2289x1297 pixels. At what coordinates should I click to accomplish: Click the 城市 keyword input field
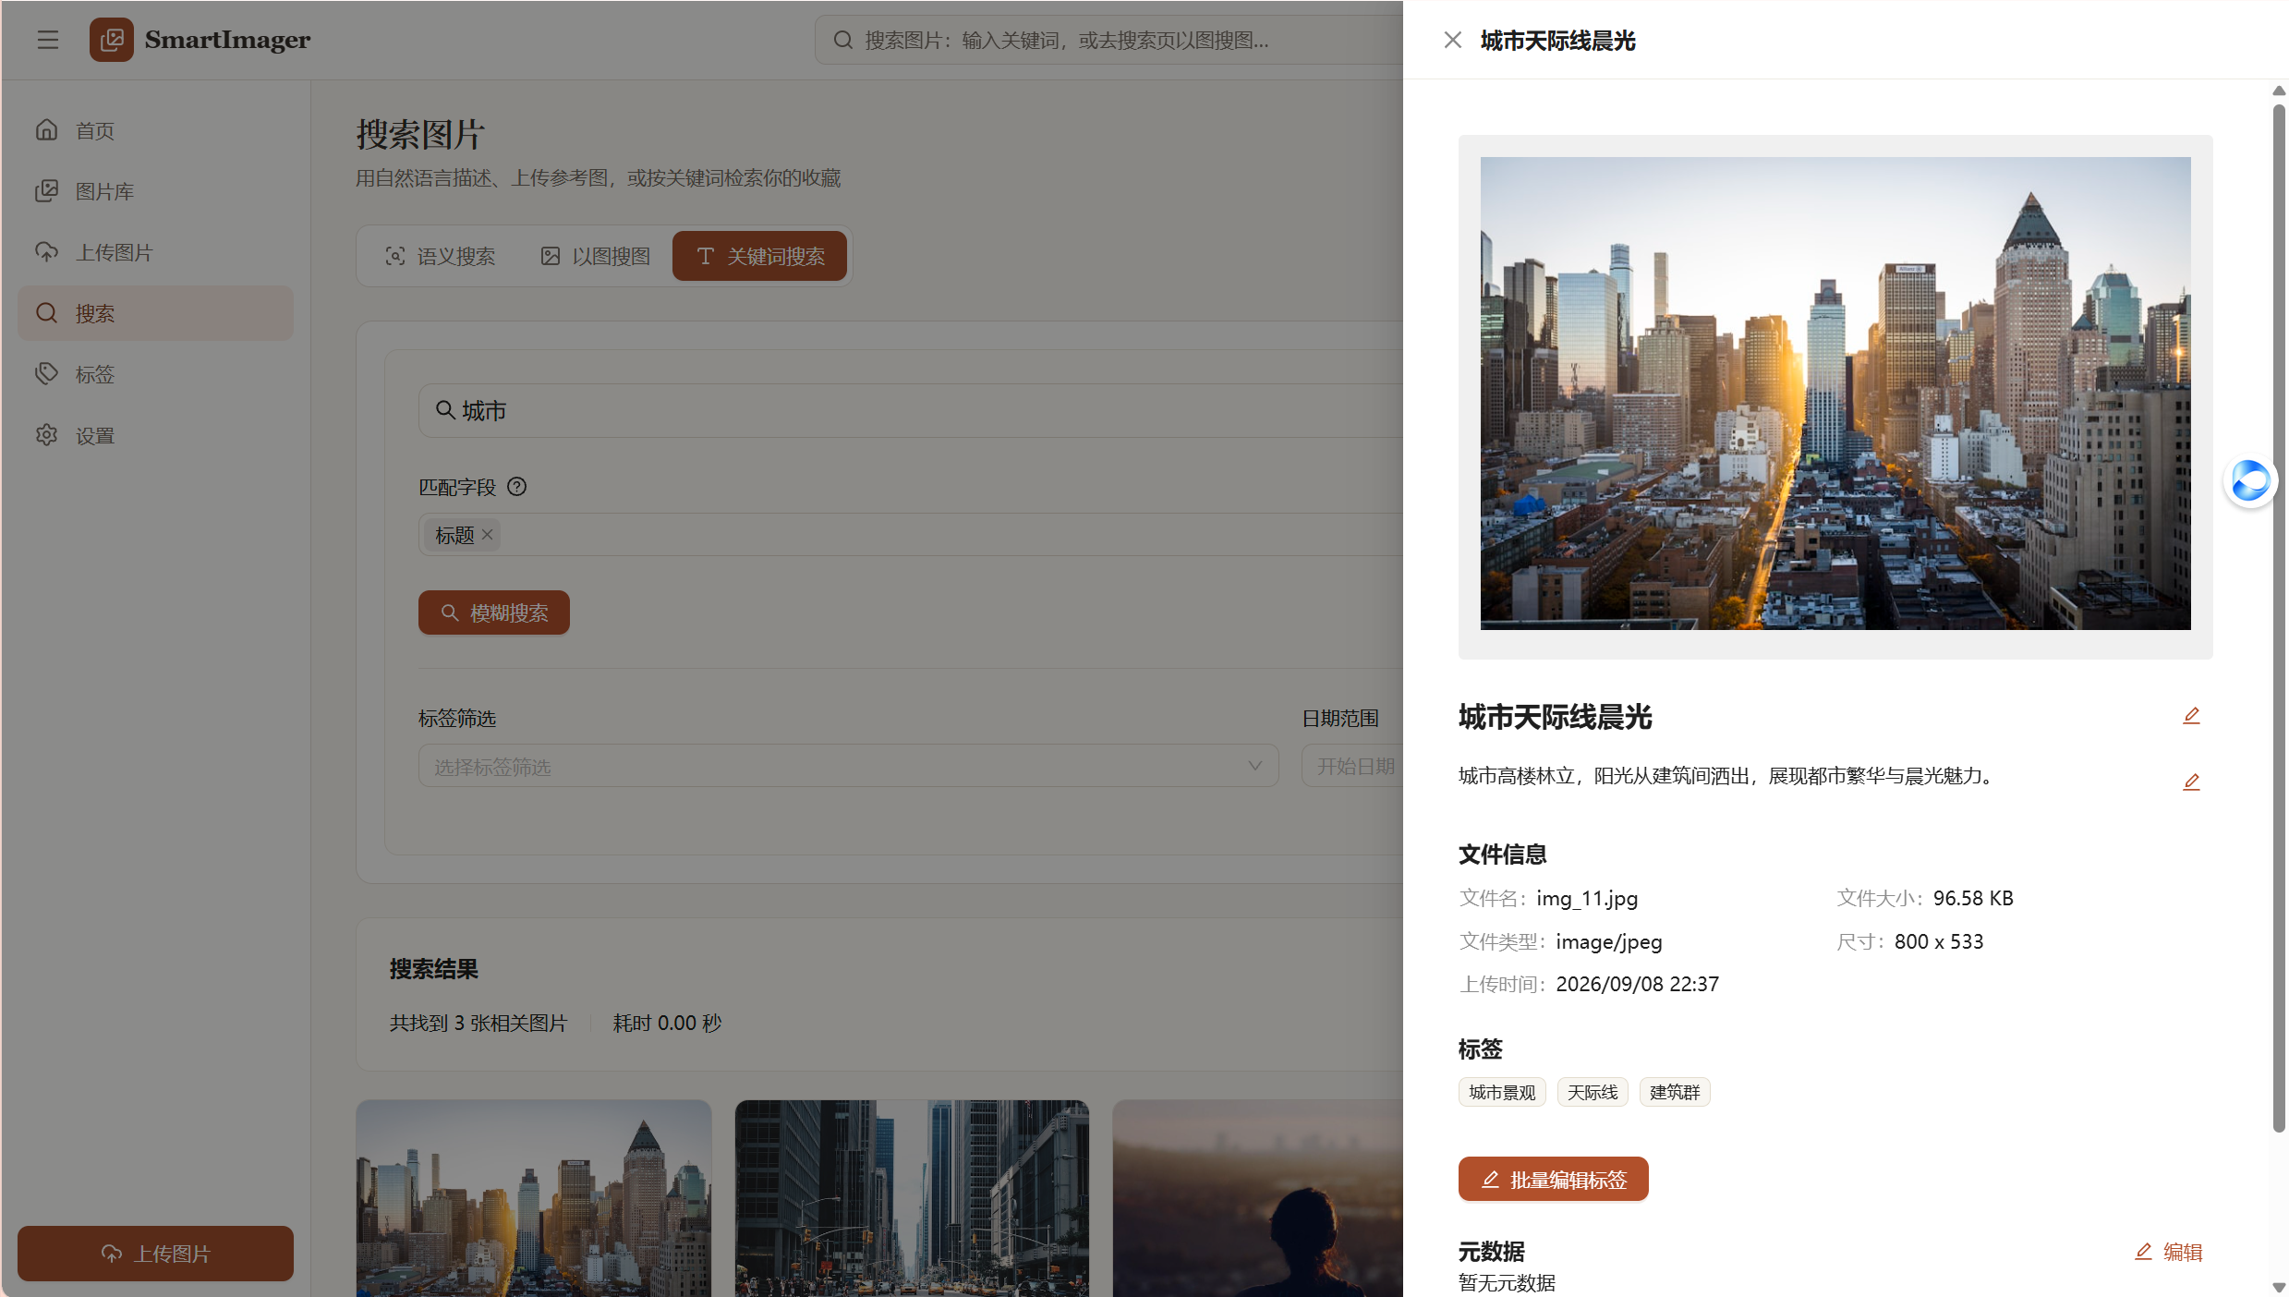tap(911, 410)
